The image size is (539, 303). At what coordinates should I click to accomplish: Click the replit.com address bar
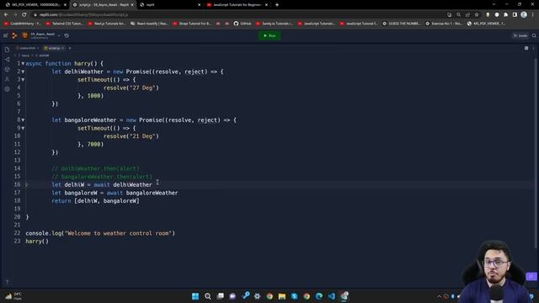coord(237,15)
